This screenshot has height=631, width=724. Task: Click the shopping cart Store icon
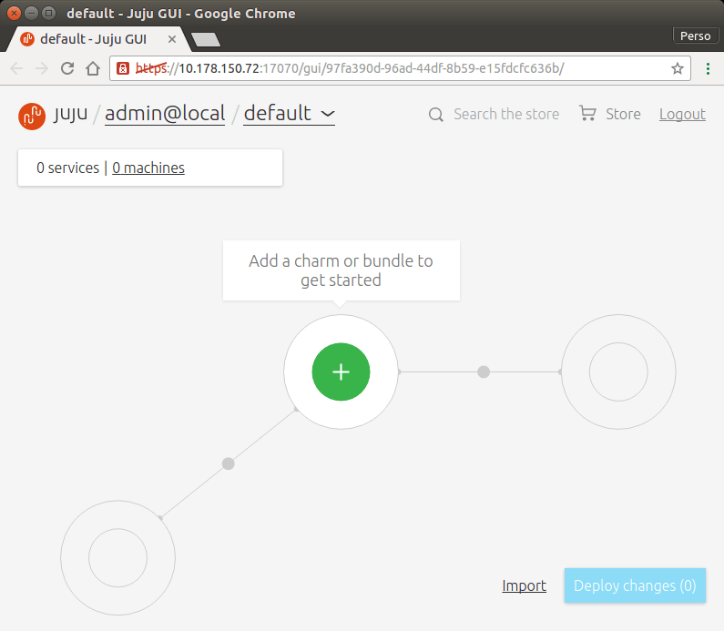click(587, 114)
